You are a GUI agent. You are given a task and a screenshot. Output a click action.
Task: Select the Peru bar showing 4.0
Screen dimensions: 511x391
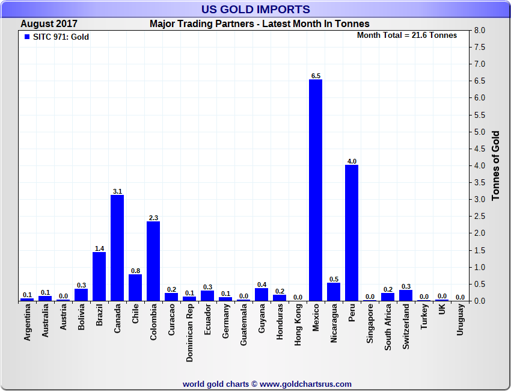coord(352,233)
